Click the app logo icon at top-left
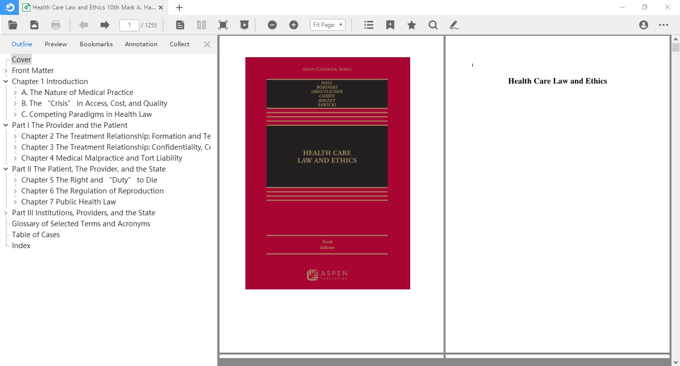 coord(9,7)
